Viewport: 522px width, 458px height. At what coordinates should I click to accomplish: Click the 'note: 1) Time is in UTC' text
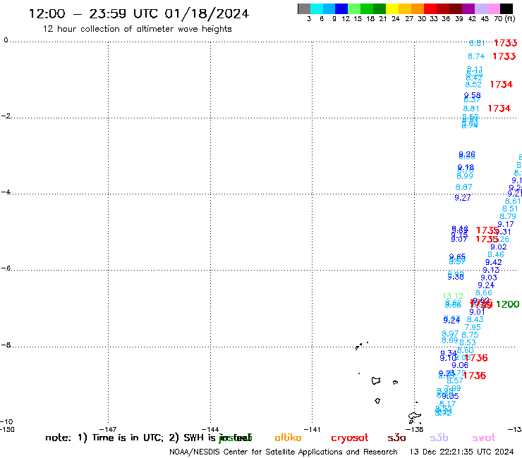(104, 438)
